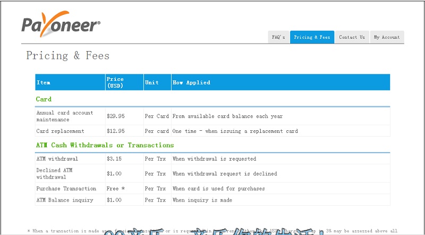The image size is (425, 235).
Task: Click the $12.95 card replacement price
Action: (x=116, y=131)
